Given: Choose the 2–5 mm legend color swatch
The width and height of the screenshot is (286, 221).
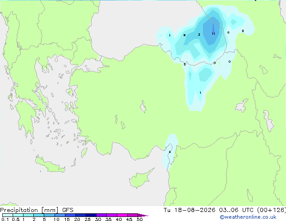Looking at the screenshot, I should [39, 215].
